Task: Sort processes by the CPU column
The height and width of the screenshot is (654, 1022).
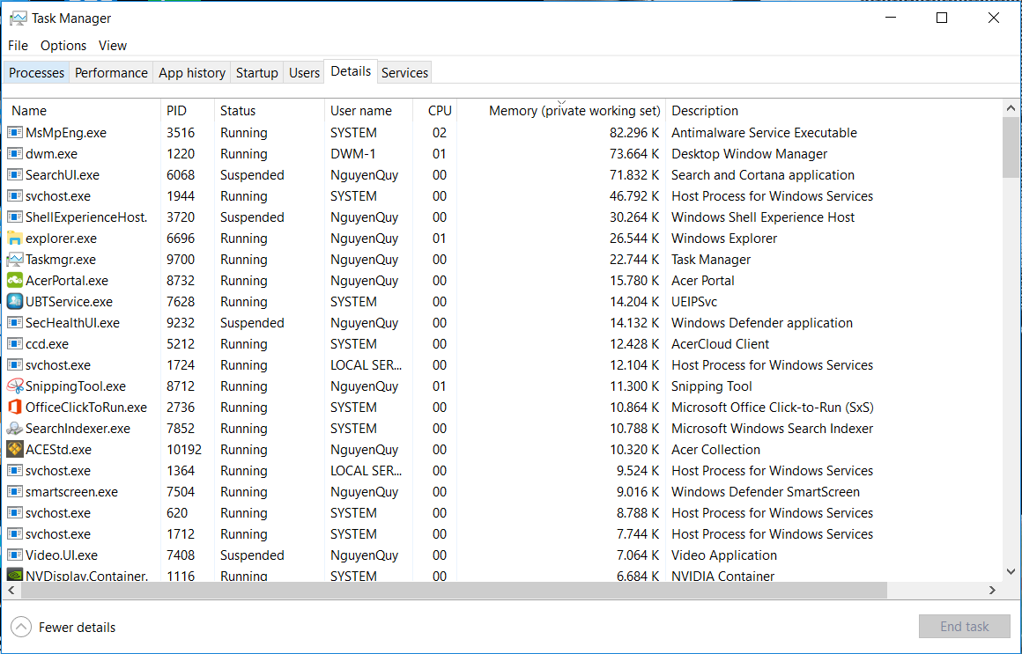Action: tap(438, 110)
